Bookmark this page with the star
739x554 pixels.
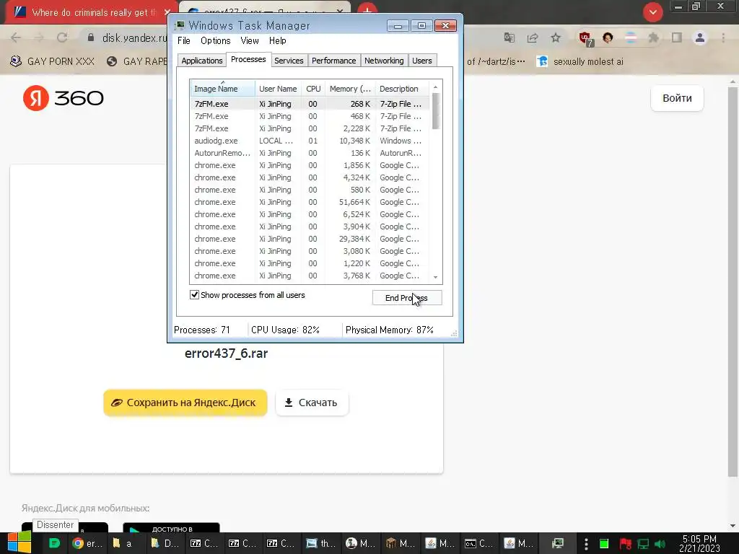point(556,38)
